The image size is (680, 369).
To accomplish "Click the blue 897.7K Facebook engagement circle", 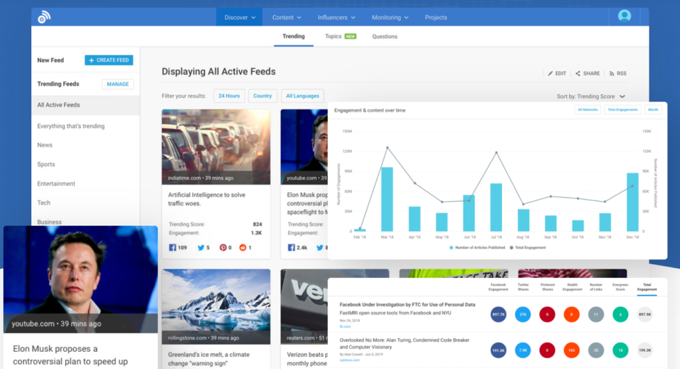I will tap(499, 314).
